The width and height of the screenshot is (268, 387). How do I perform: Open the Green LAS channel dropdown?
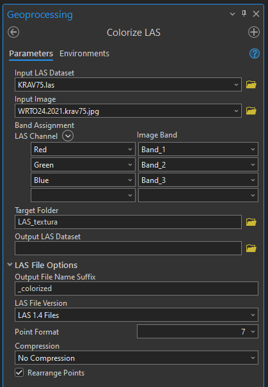tap(83, 164)
